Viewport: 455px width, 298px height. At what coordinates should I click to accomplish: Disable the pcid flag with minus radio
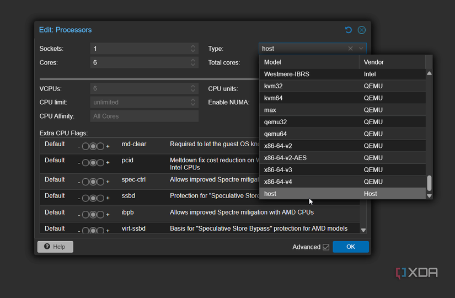pos(85,163)
